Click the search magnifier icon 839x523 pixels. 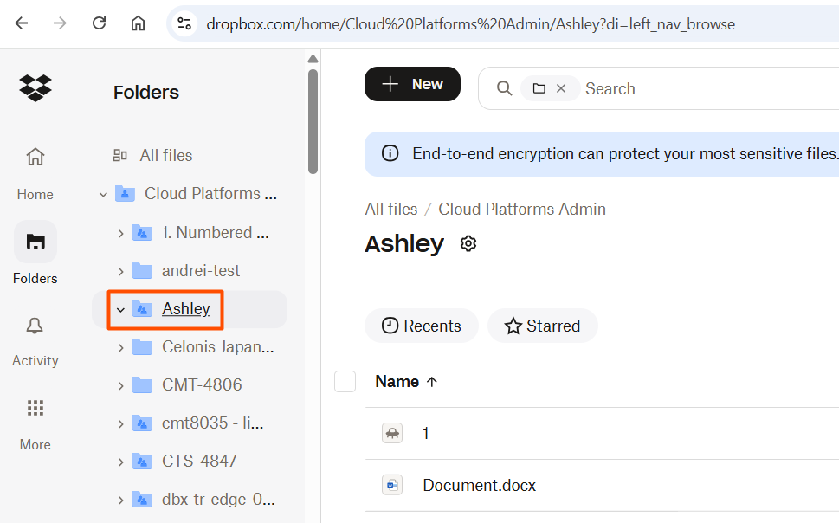point(504,88)
